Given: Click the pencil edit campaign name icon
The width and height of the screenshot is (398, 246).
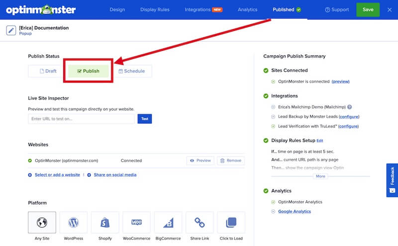Looking at the screenshot, I should 11,30.
